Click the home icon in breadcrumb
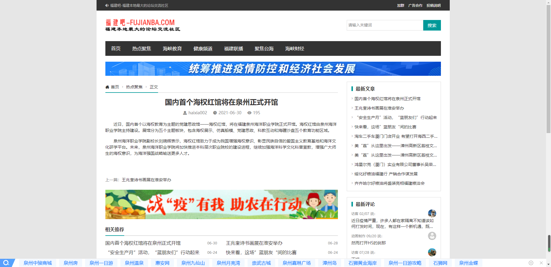The width and height of the screenshot is (551, 267). click(x=107, y=87)
